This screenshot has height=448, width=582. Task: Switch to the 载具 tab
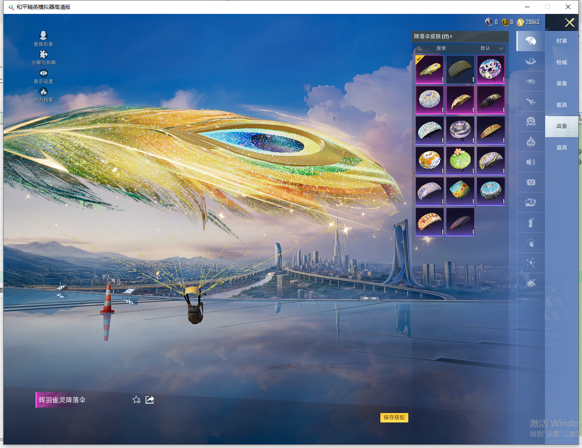562,105
